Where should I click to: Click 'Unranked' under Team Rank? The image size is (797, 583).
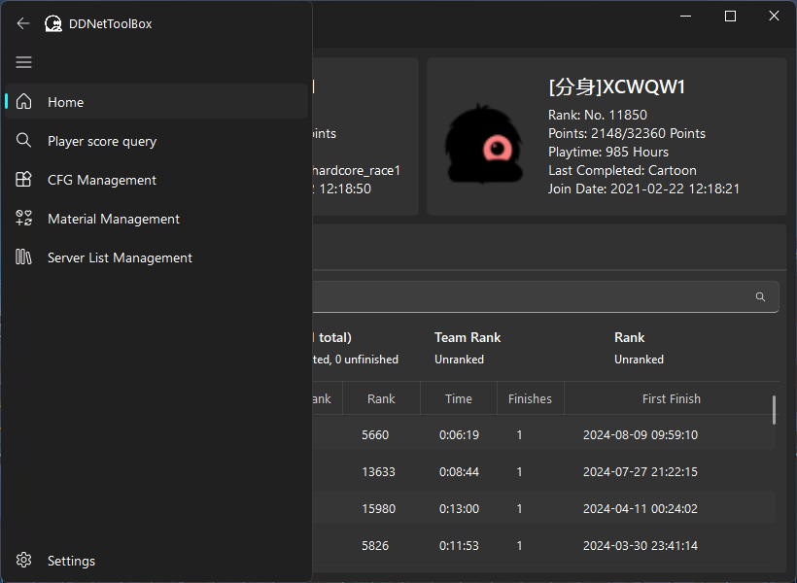point(459,360)
